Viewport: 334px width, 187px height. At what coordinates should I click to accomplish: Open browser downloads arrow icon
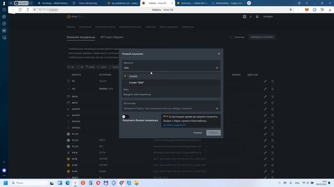tap(330, 10)
